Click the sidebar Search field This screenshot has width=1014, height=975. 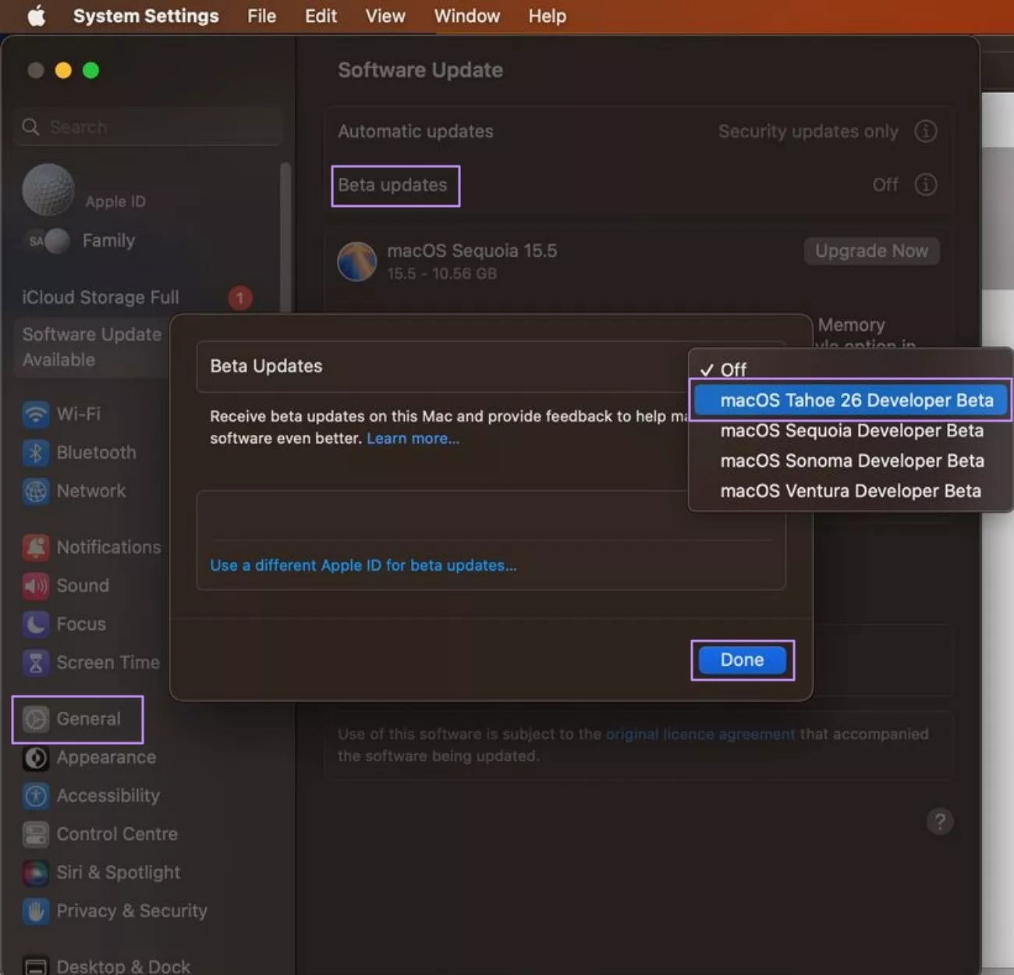tap(148, 126)
